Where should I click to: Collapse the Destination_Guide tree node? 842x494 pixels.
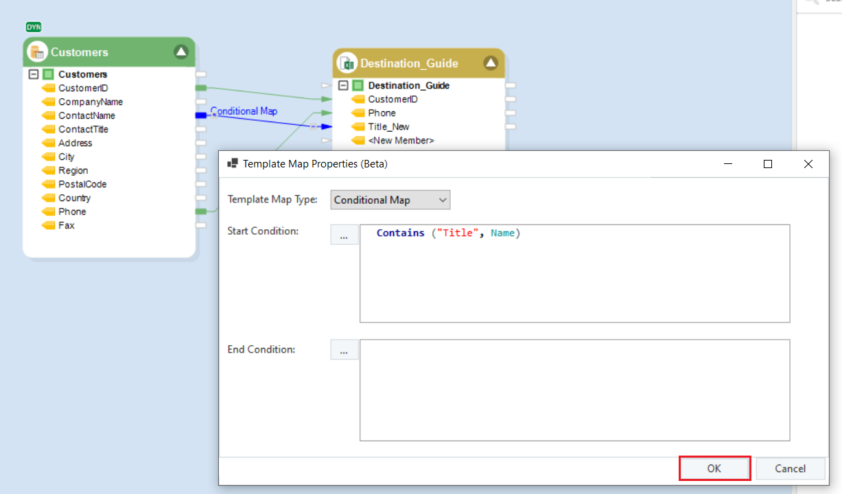pos(343,86)
